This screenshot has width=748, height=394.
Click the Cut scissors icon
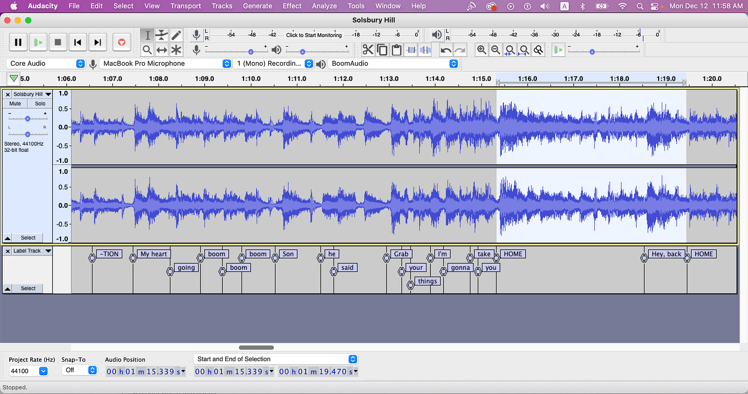tap(368, 50)
